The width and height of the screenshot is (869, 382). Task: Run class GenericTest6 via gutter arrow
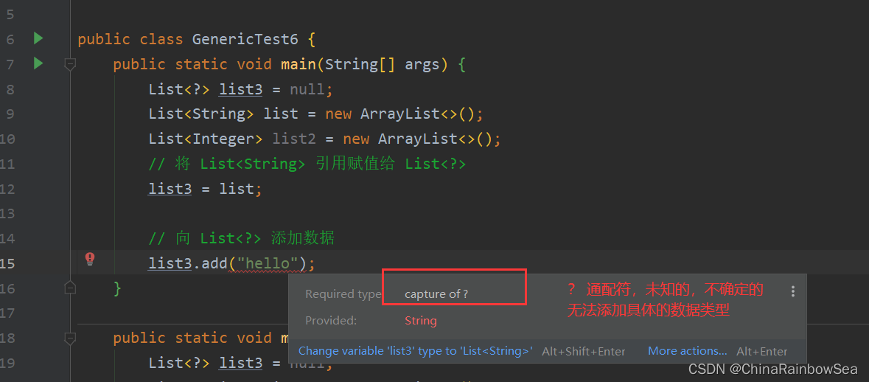click(x=38, y=38)
